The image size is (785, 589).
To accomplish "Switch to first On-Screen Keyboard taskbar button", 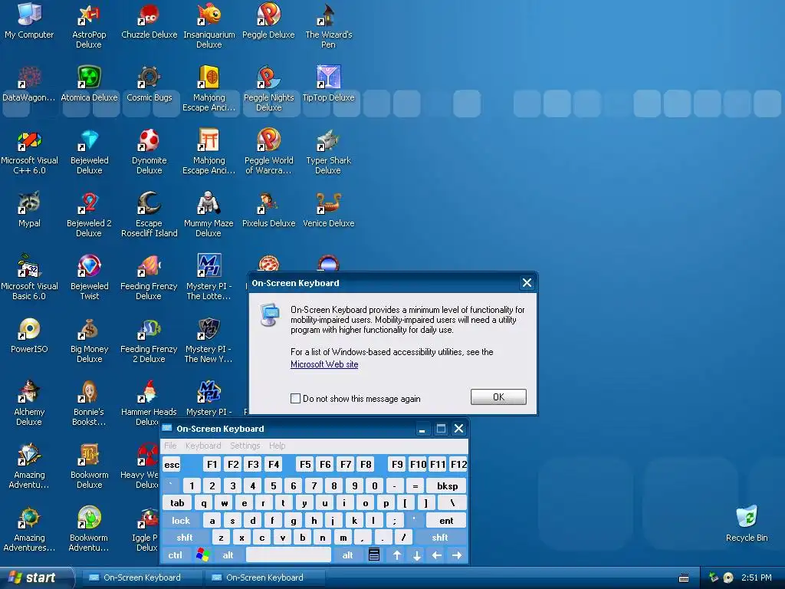I will coord(141,577).
